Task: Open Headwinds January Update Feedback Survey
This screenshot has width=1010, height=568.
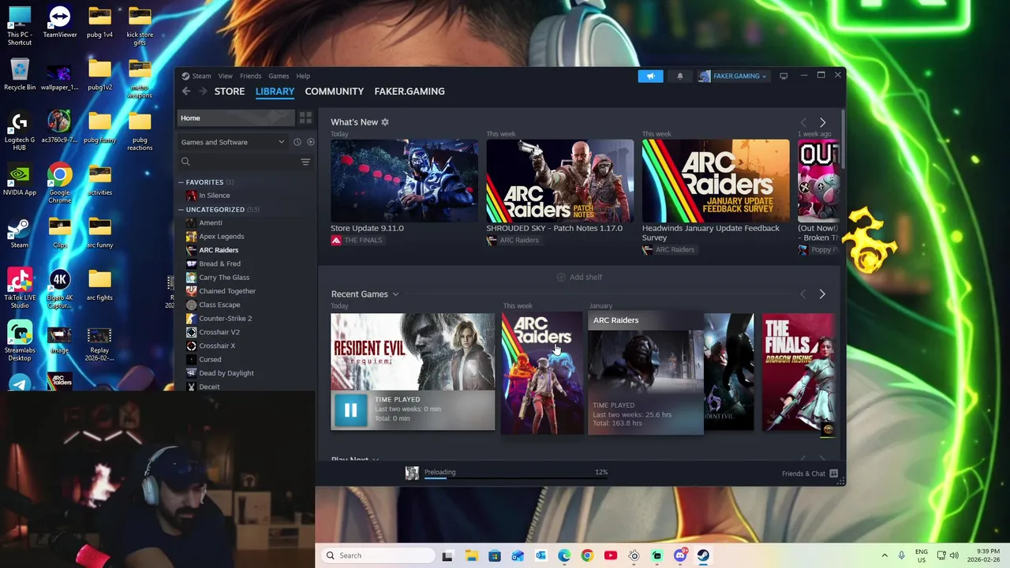Action: tap(716, 181)
